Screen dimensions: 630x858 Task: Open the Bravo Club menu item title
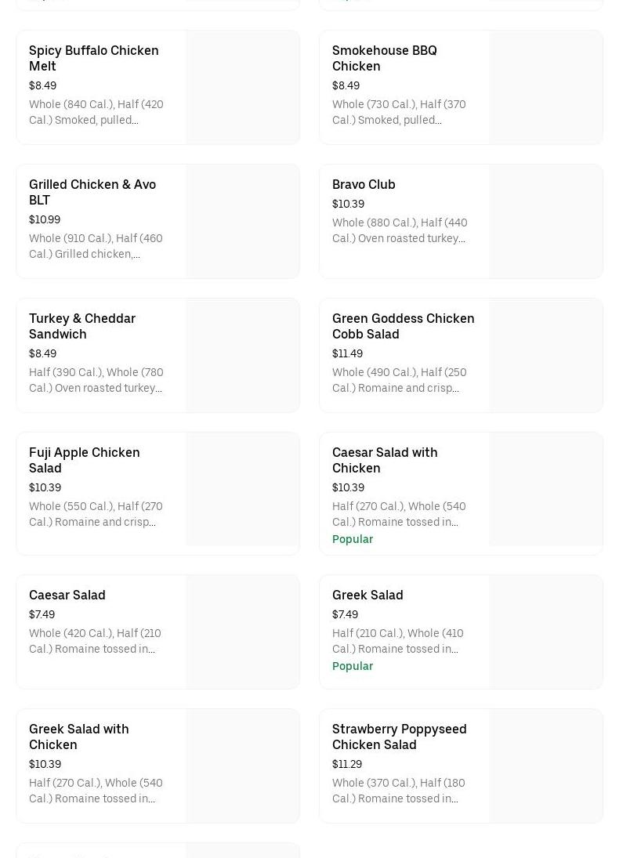(364, 184)
